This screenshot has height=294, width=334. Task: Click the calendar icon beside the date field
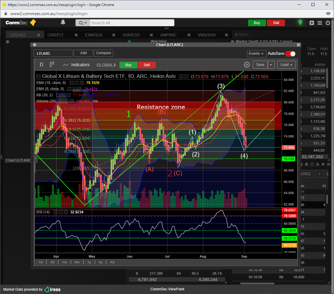click(x=327, y=174)
